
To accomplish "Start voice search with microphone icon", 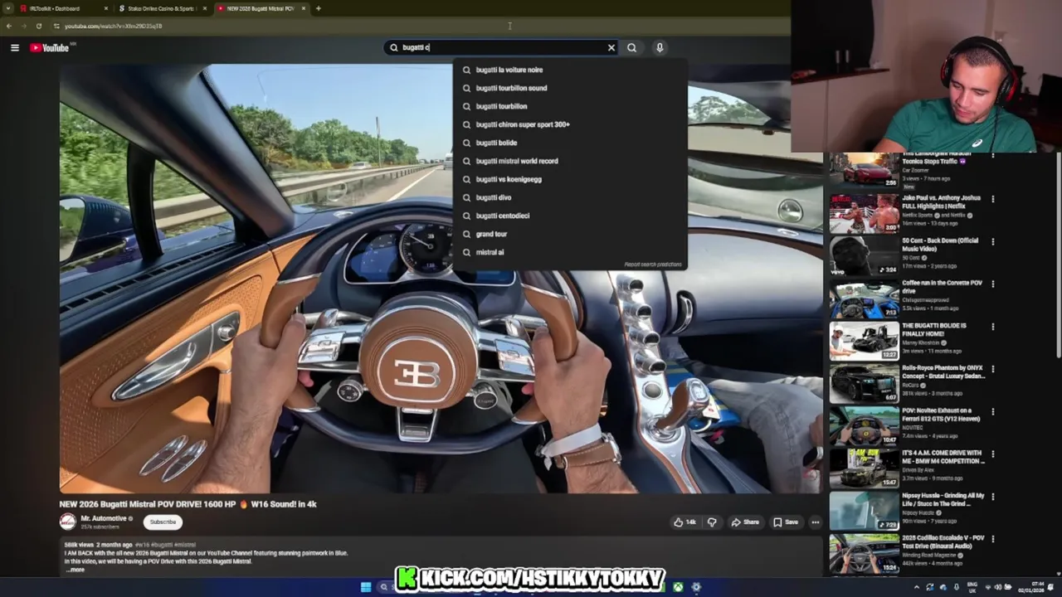I will pyautogui.click(x=660, y=48).
